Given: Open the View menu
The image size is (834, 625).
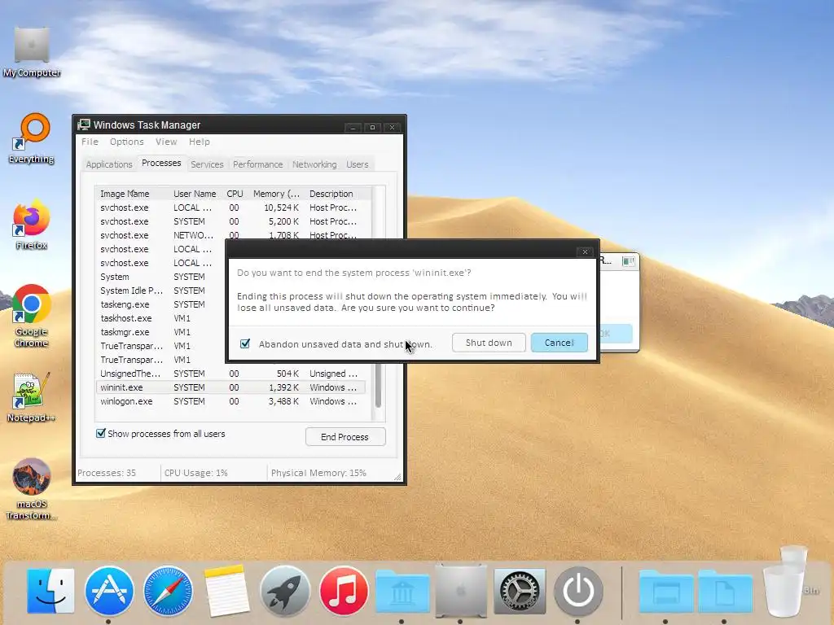Looking at the screenshot, I should pos(166,142).
